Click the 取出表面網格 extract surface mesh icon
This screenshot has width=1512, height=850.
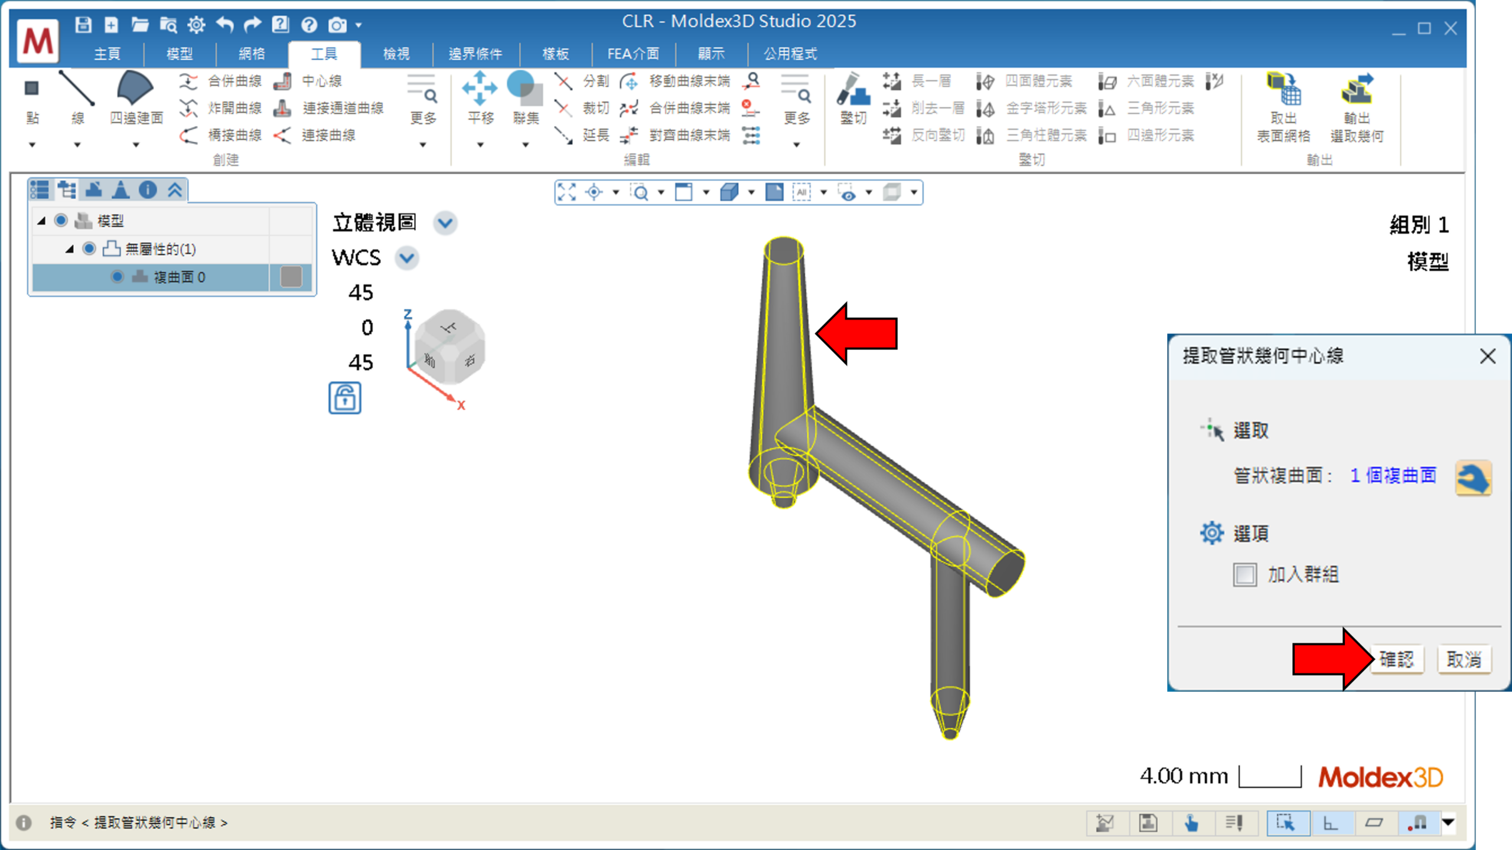1283,90
